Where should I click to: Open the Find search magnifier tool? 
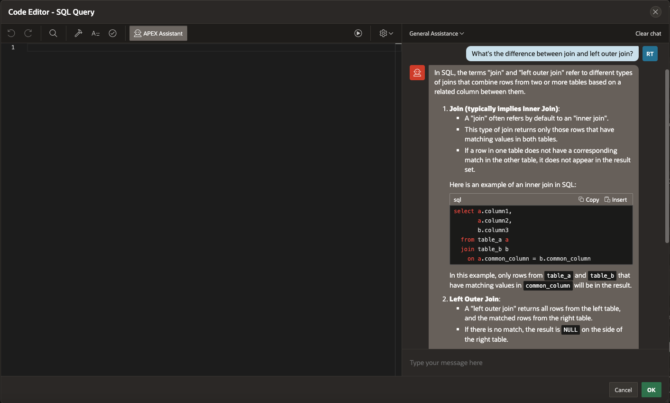53,33
